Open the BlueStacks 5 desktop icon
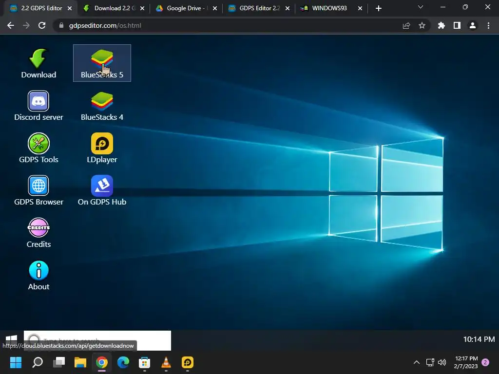 tap(102, 63)
